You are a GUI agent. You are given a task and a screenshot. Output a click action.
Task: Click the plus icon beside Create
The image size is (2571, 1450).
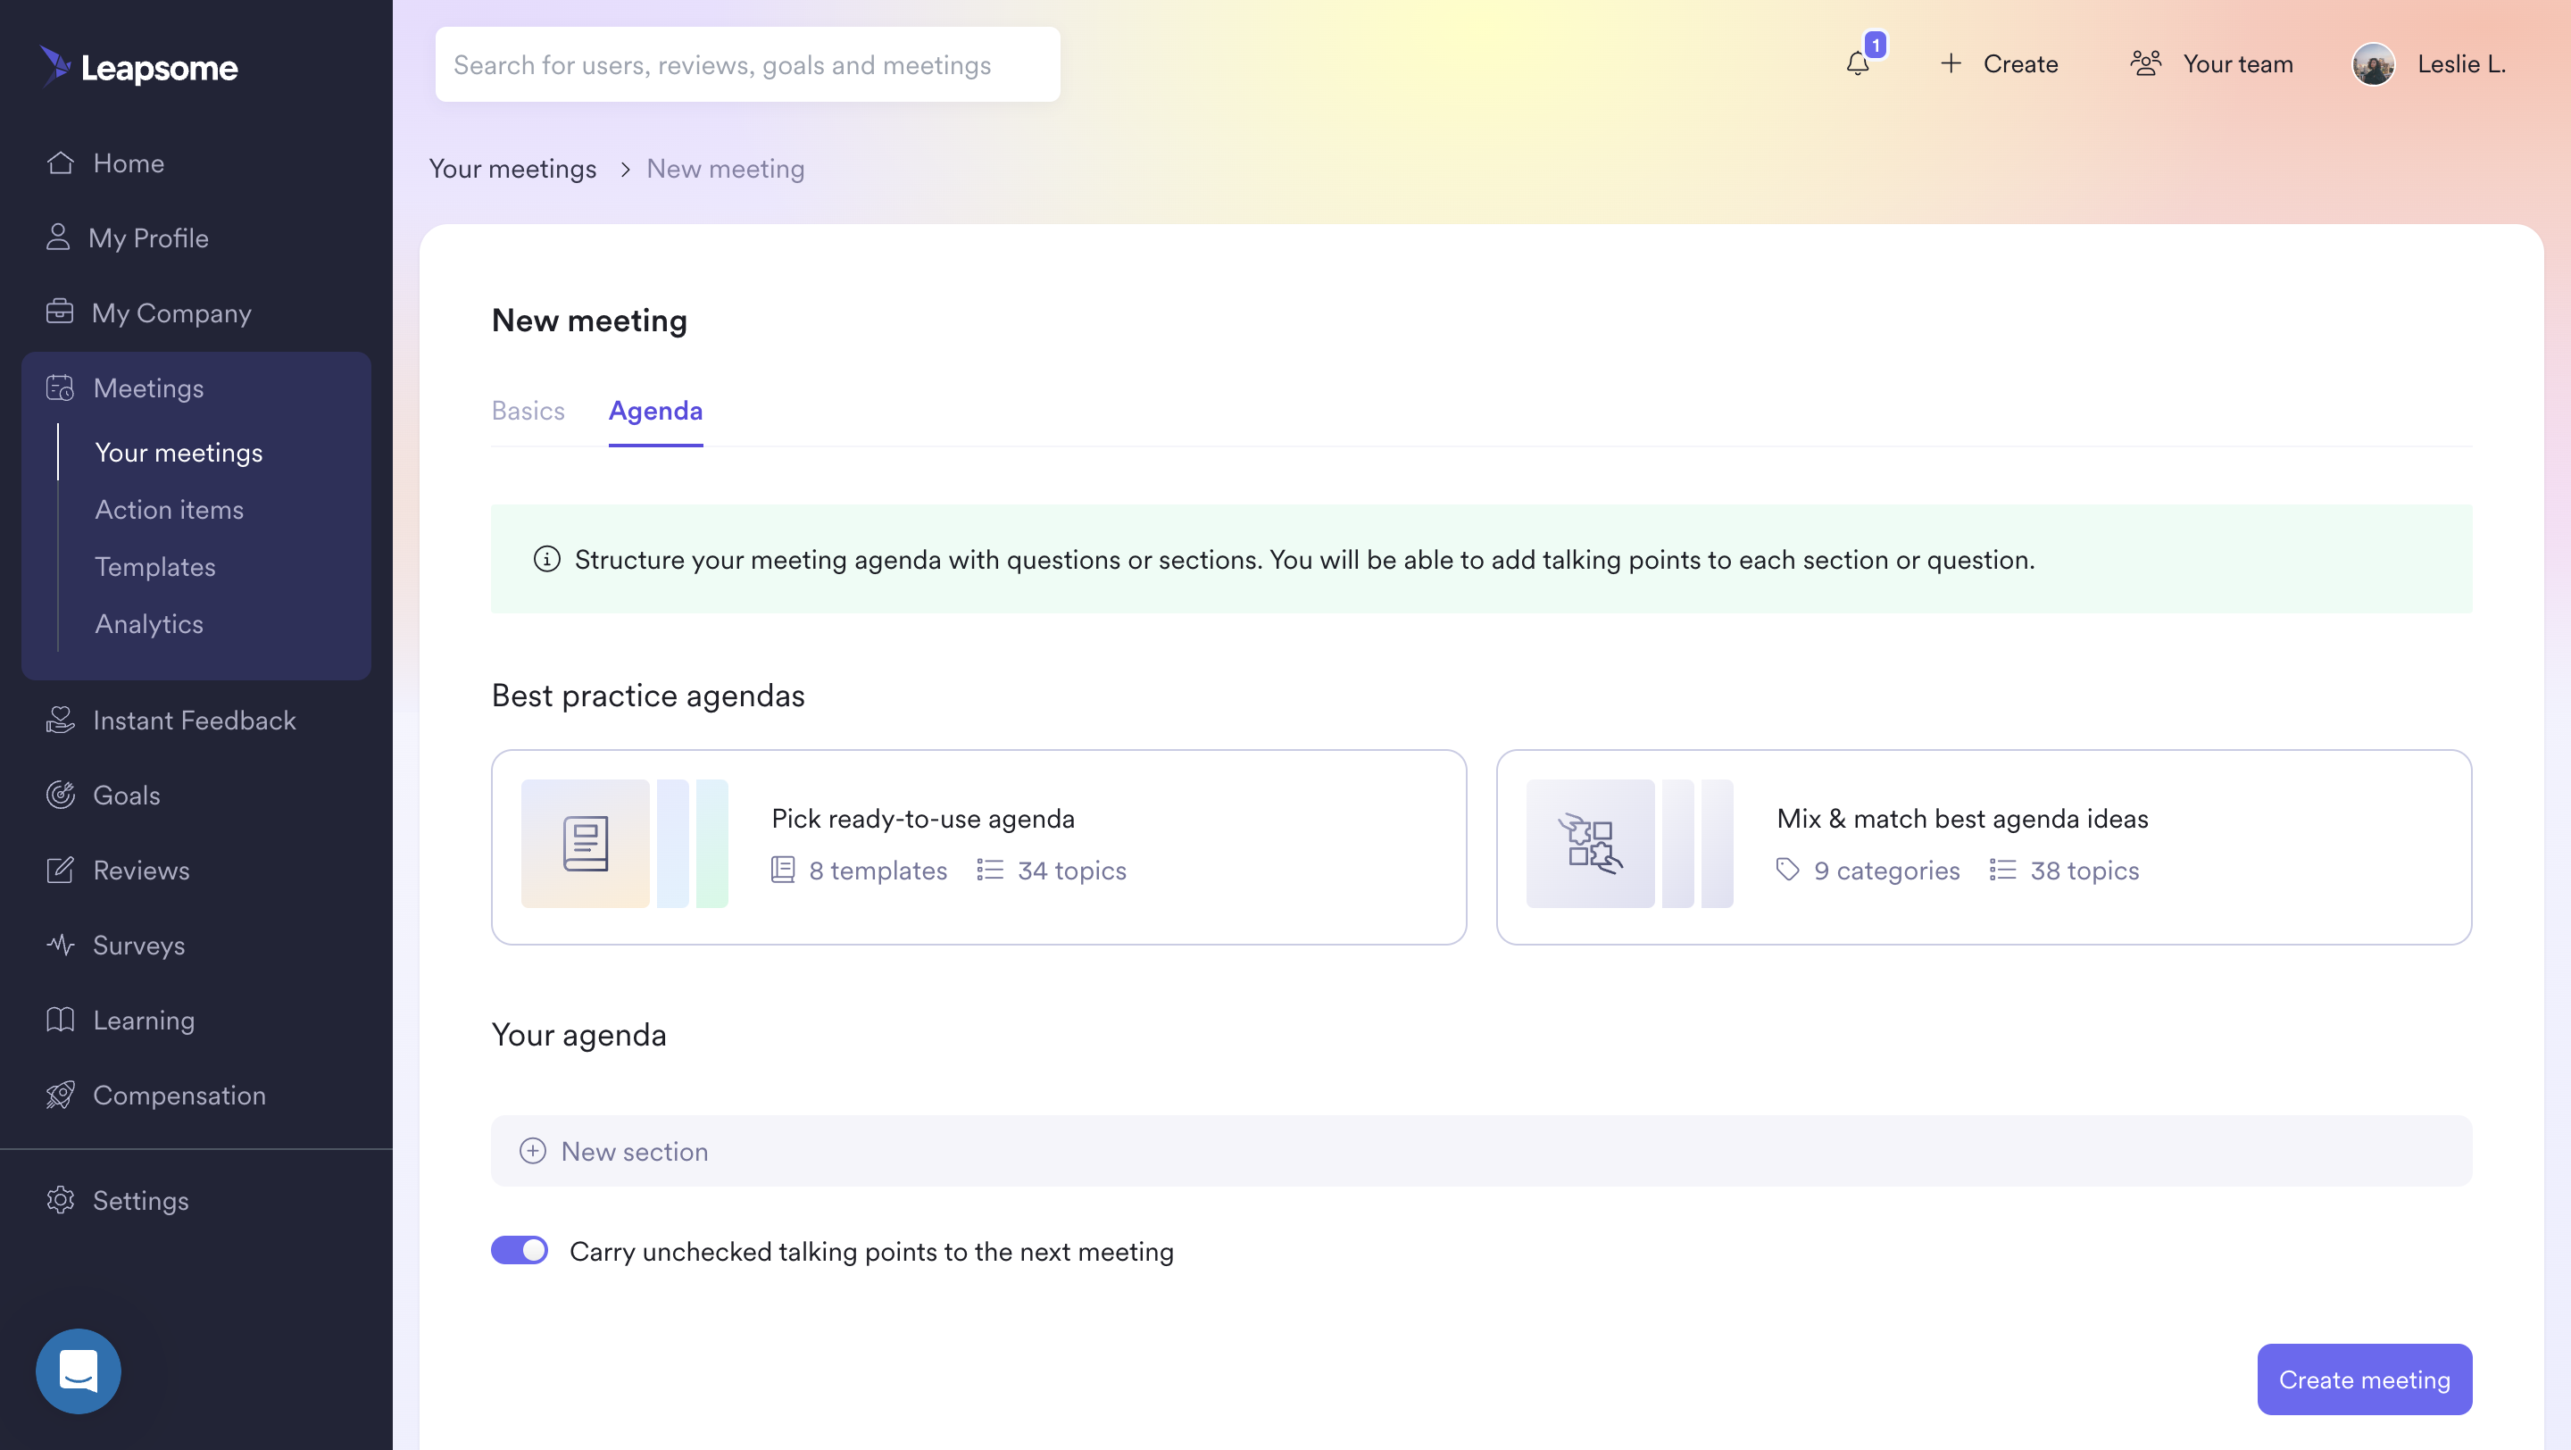[1951, 64]
